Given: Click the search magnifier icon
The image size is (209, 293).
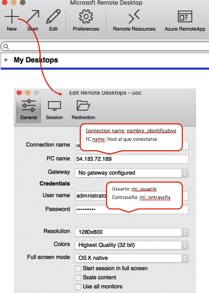Looking at the screenshot, I should (x=6, y=46).
